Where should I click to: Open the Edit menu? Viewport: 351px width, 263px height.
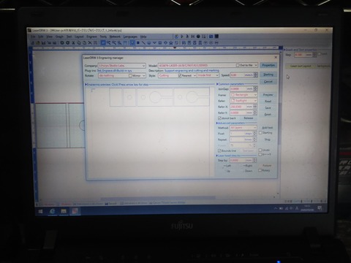41,37
